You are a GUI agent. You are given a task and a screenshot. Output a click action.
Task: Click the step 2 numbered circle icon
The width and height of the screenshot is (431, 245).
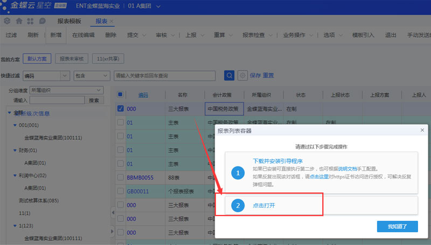point(239,205)
